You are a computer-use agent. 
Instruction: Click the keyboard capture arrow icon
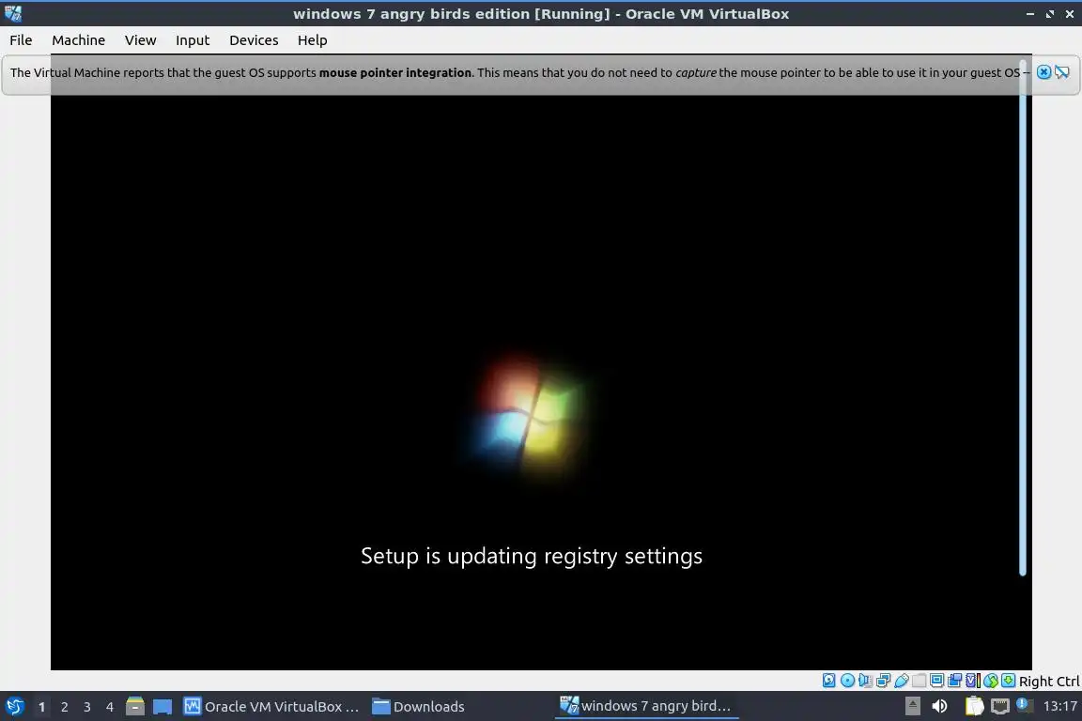pyautogui.click(x=1008, y=681)
